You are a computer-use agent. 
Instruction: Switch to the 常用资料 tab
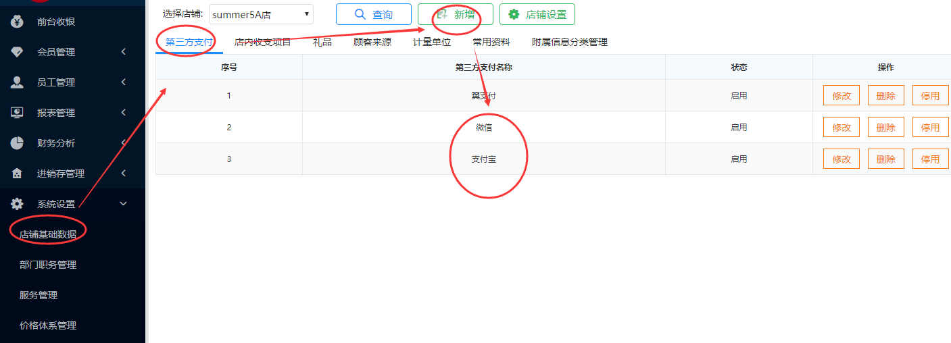pos(491,42)
